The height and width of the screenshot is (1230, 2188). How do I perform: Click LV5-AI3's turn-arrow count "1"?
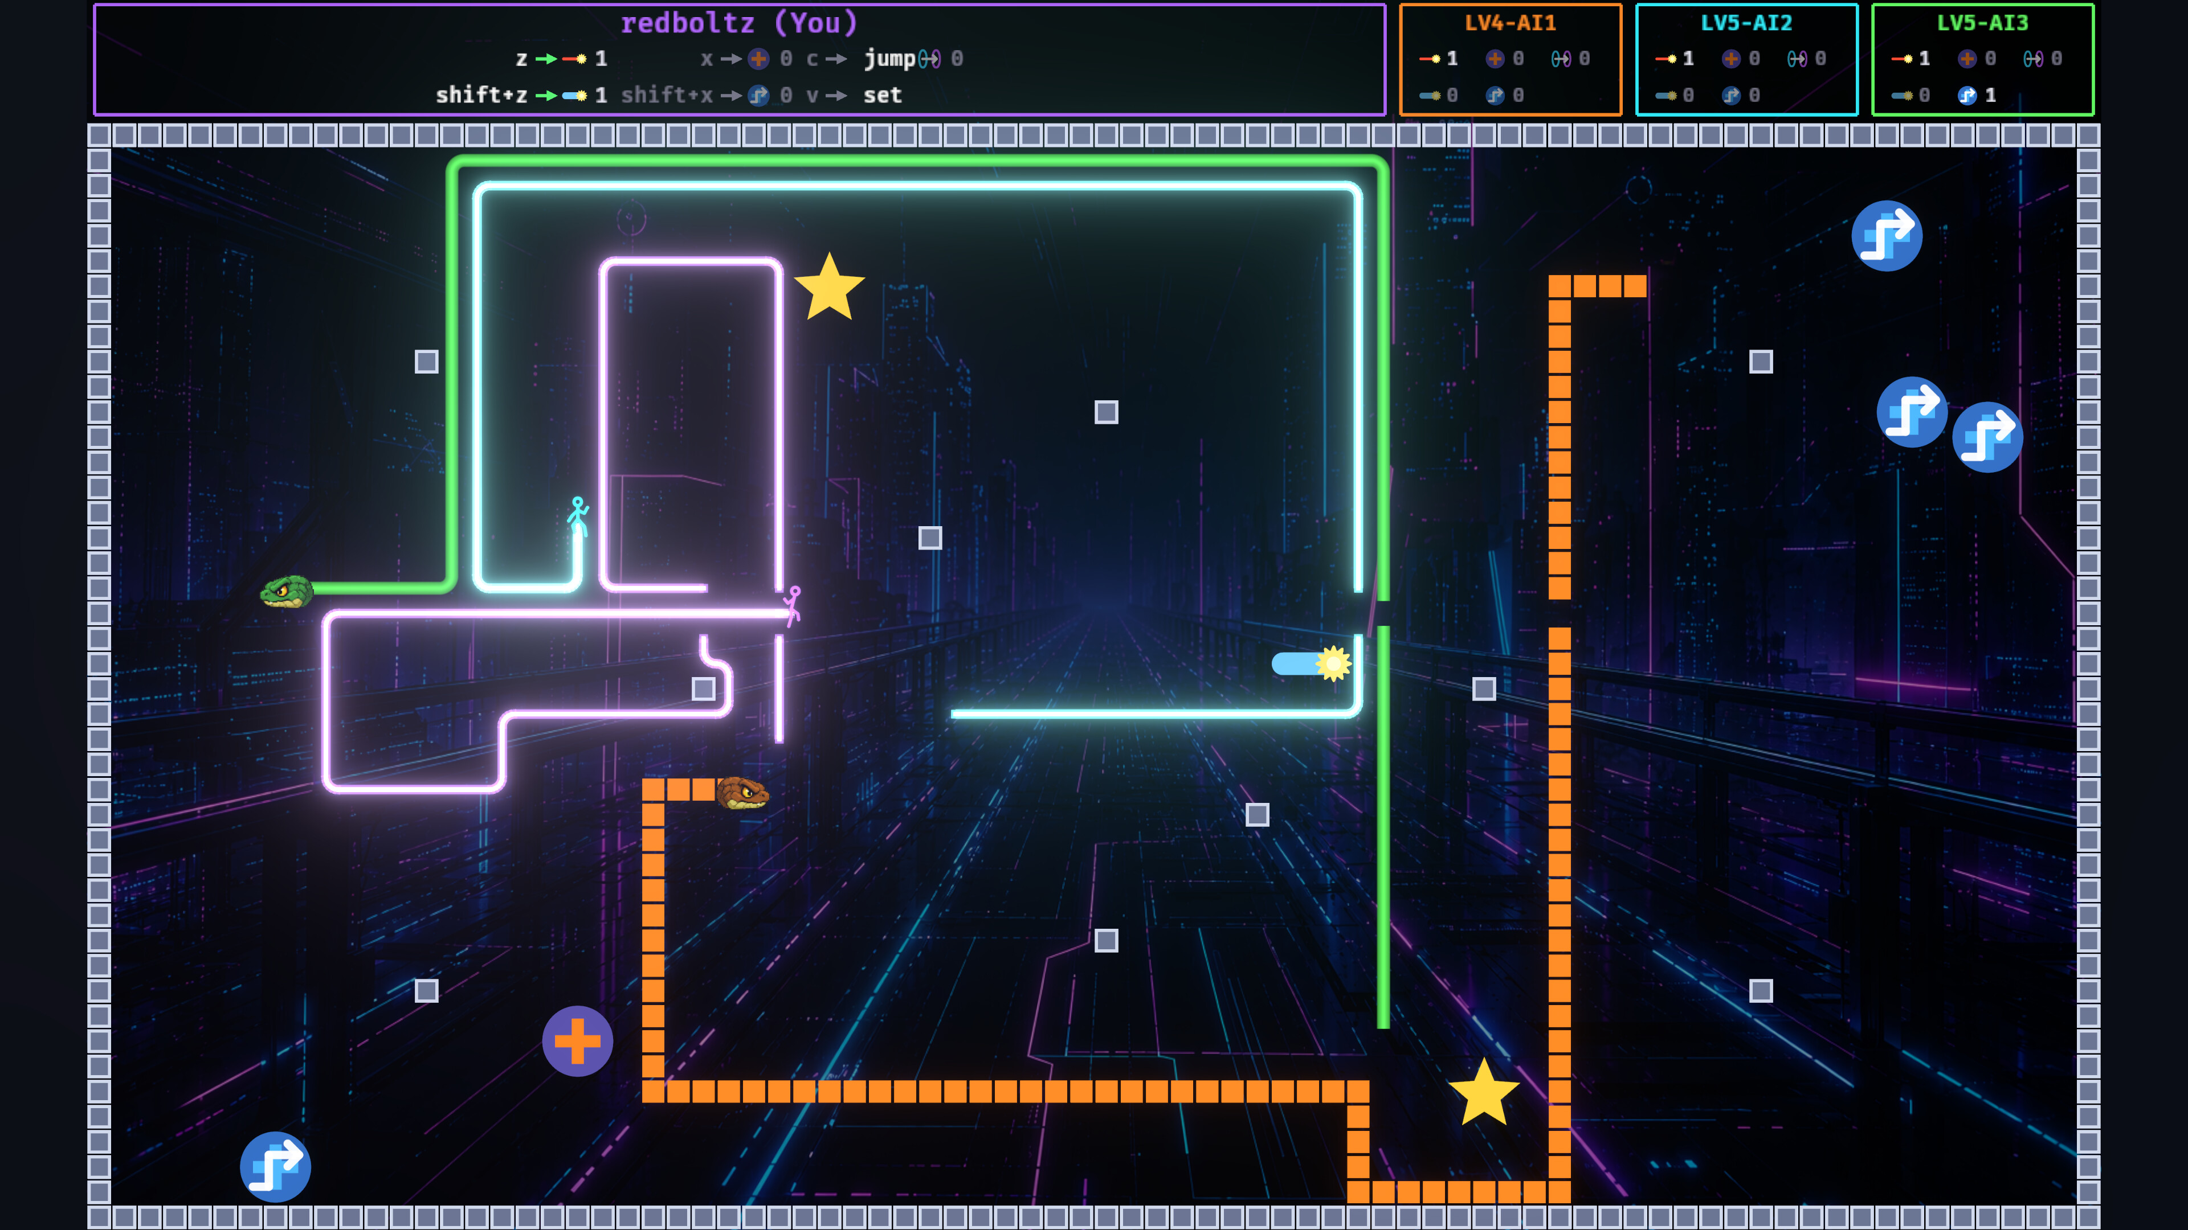click(x=1990, y=95)
